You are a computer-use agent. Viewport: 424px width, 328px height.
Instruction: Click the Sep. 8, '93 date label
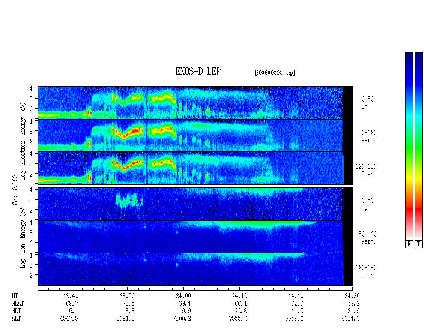click(15, 190)
